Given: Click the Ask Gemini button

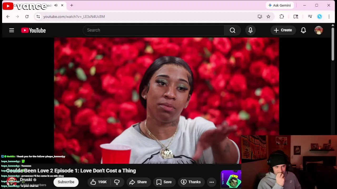Looking at the screenshot, I should (x=279, y=5).
